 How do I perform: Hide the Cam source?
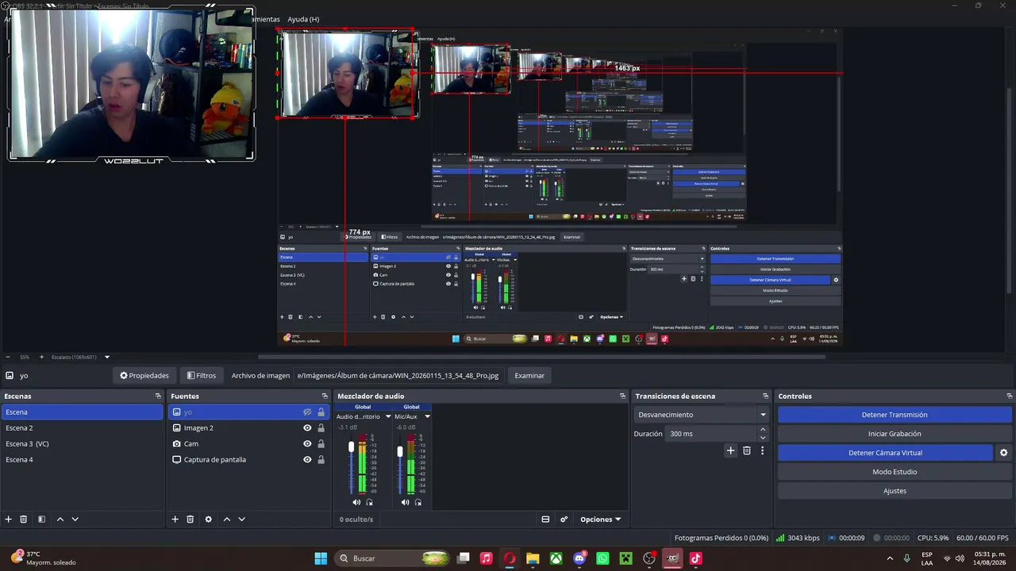pyautogui.click(x=307, y=444)
